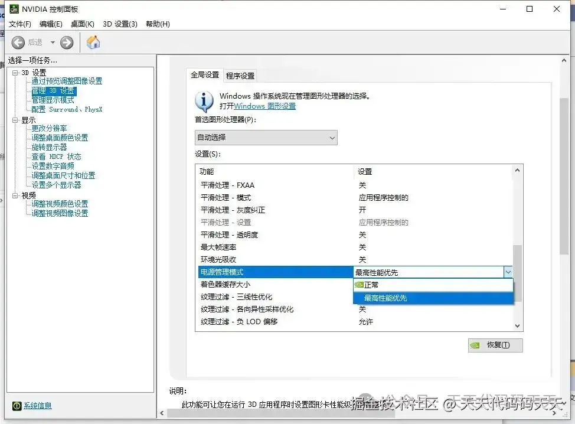Select 旋转显示器 in the tree
The image size is (575, 424).
pyautogui.click(x=49, y=148)
